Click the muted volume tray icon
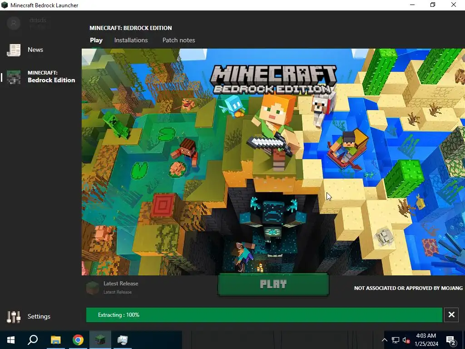Viewport: 465px width, 349px height. pos(406,340)
